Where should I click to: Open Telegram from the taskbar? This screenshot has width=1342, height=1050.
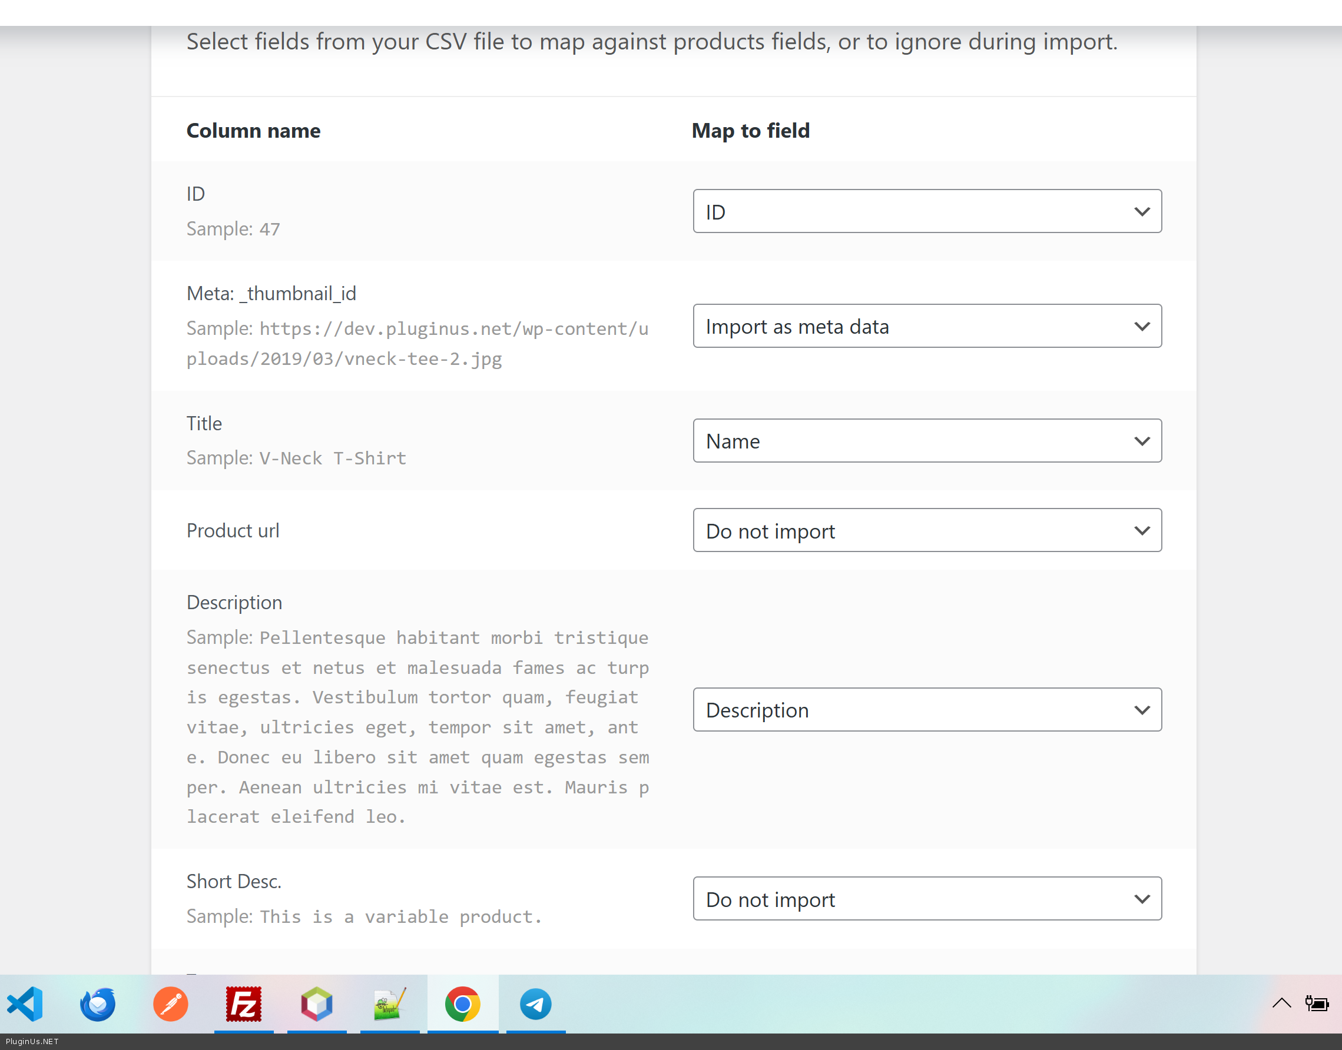tap(535, 1004)
